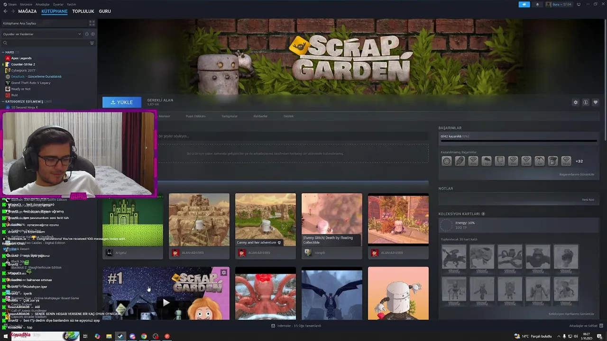Open the collection cards help icon
Viewport: 607px width, 341px height.
pyautogui.click(x=483, y=214)
